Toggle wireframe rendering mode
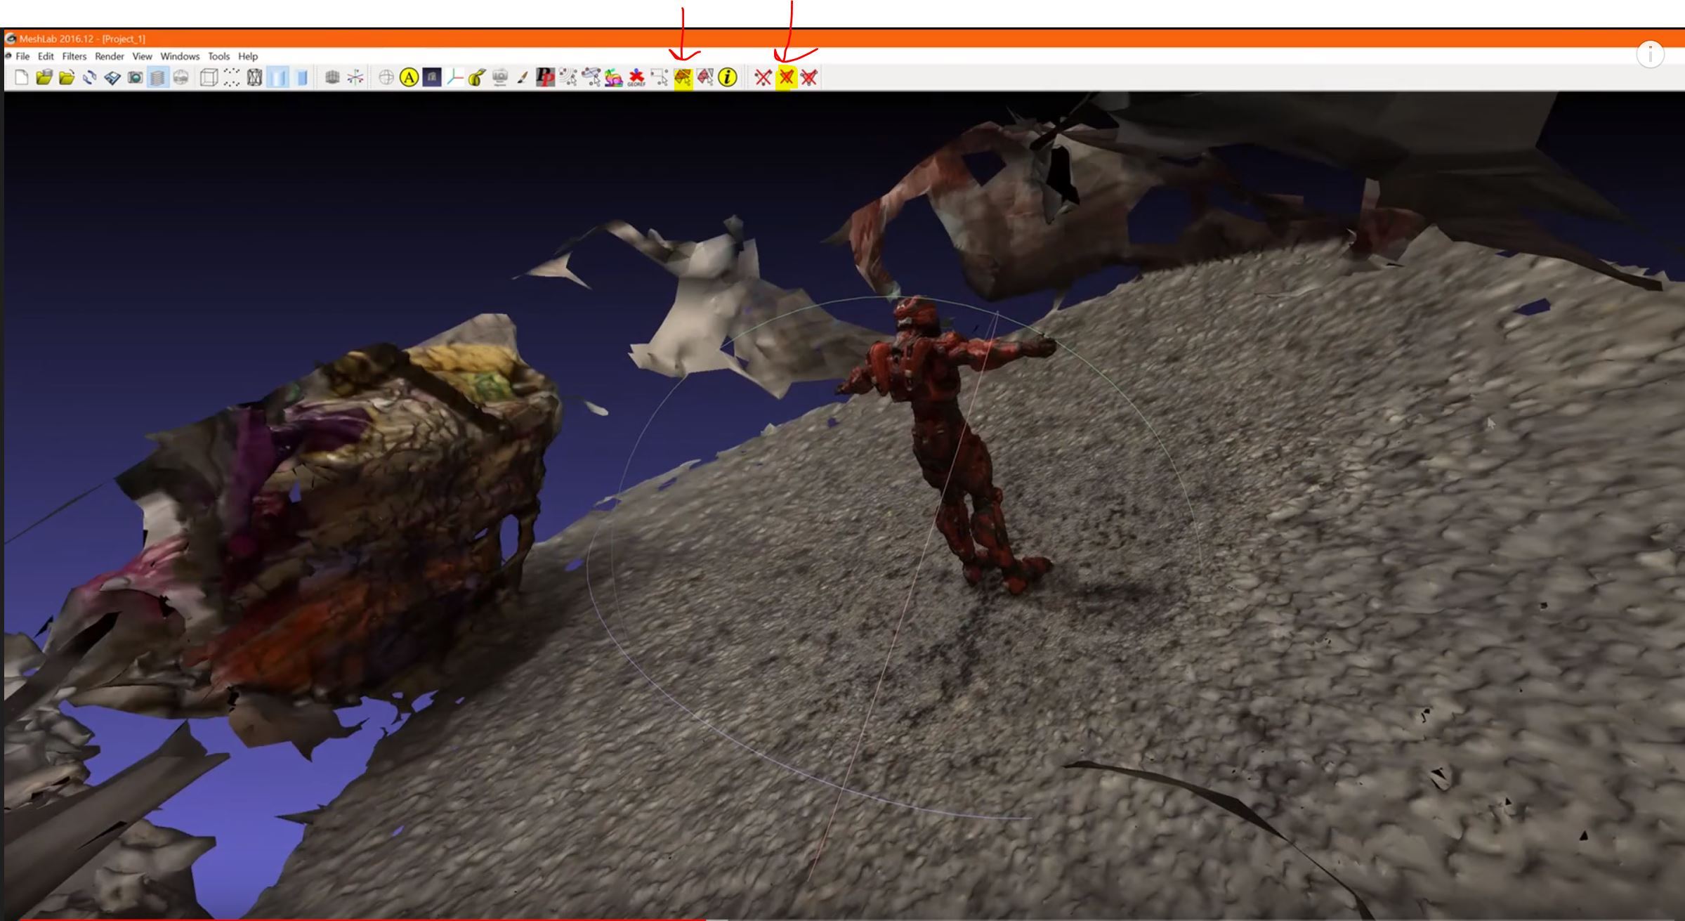Viewport: 1685px width, 921px height. [254, 77]
